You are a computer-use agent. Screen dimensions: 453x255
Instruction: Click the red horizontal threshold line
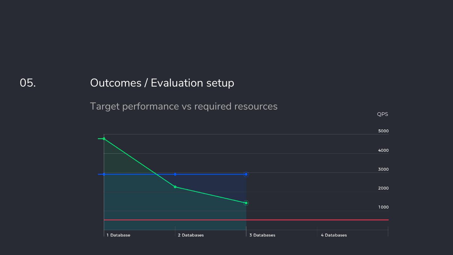coord(315,220)
